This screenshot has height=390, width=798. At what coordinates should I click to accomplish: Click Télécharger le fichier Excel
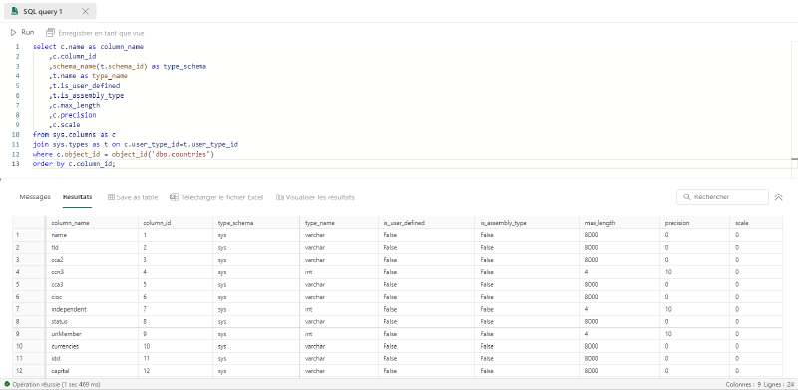click(x=216, y=197)
